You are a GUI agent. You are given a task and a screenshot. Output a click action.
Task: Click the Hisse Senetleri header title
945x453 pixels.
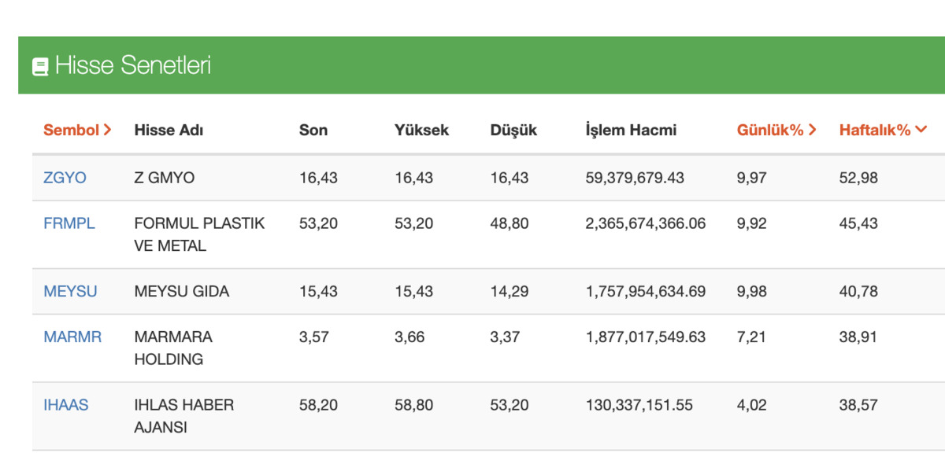point(133,65)
